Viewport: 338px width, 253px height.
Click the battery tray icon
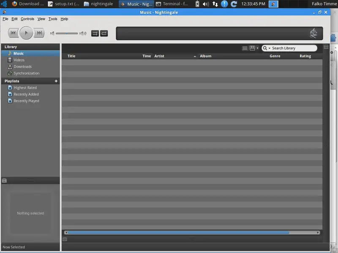click(x=197, y=4)
